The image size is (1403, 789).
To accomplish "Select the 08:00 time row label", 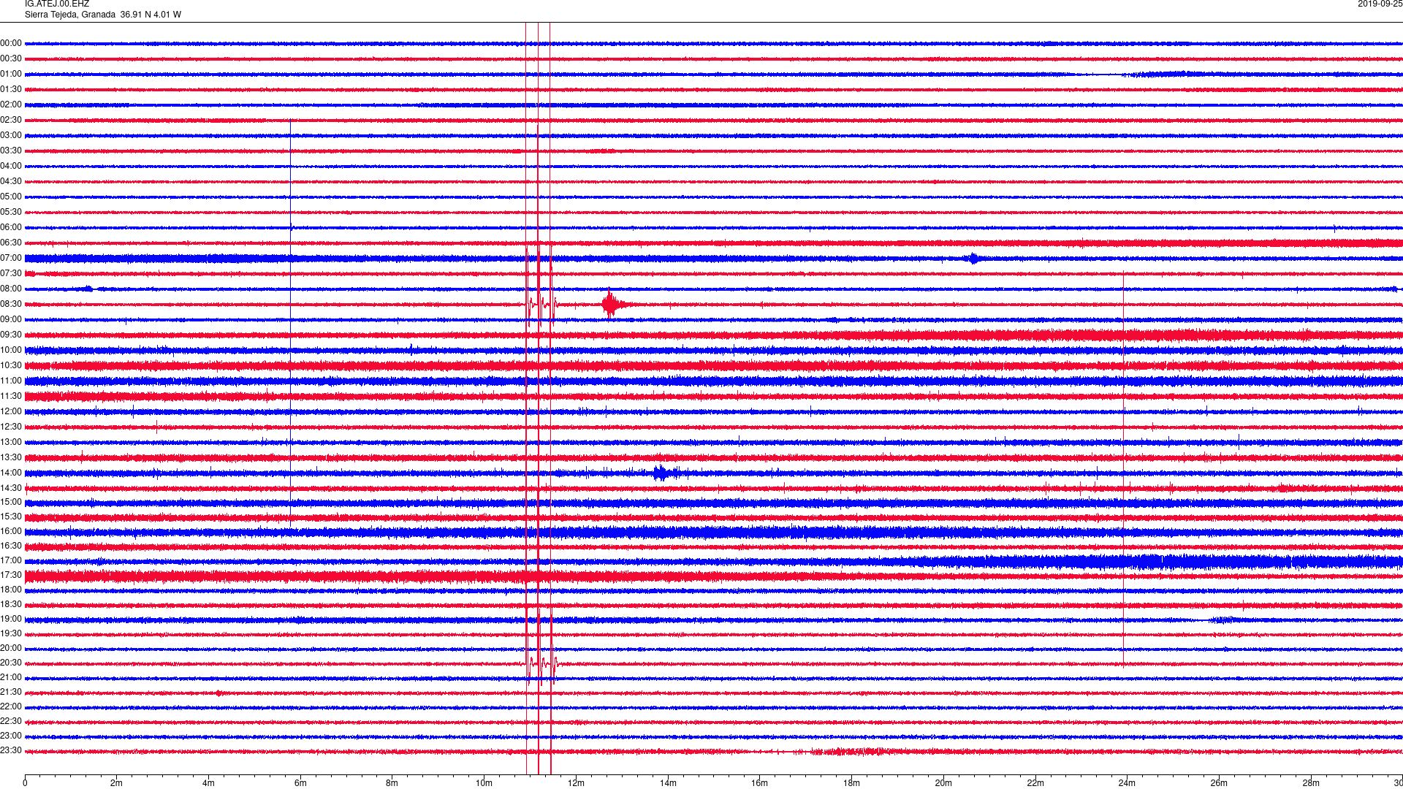I will [x=11, y=289].
